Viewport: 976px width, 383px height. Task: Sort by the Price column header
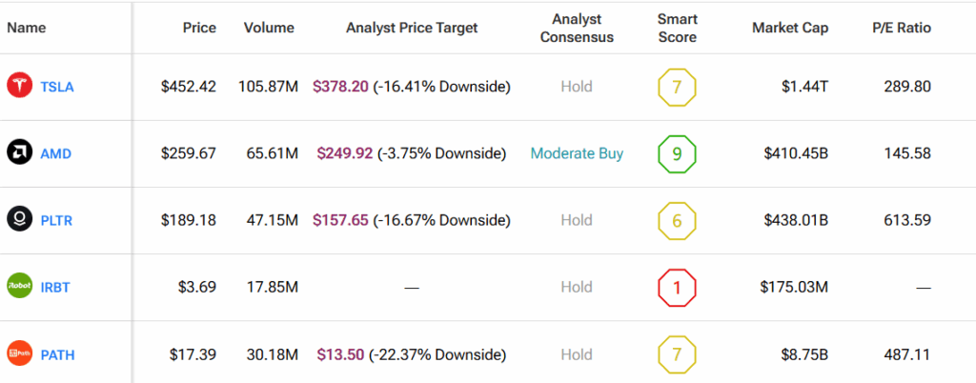(x=199, y=28)
